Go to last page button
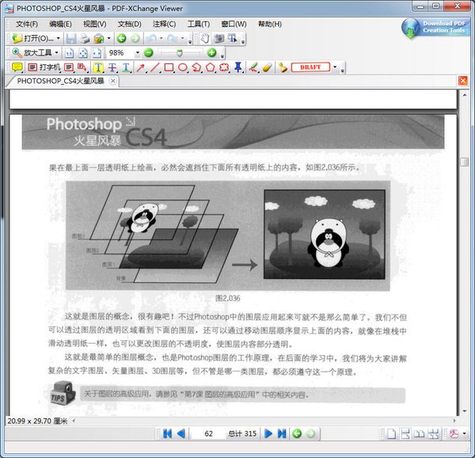This screenshot has width=475, height=458. pos(282,433)
